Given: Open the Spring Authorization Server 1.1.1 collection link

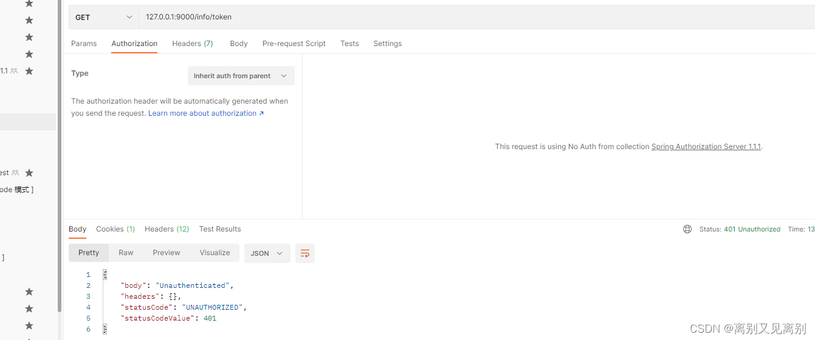Looking at the screenshot, I should (706, 147).
